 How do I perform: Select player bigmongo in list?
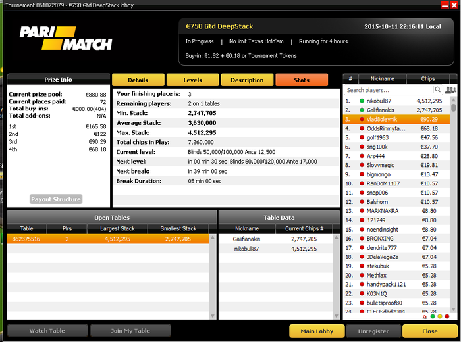point(396,174)
